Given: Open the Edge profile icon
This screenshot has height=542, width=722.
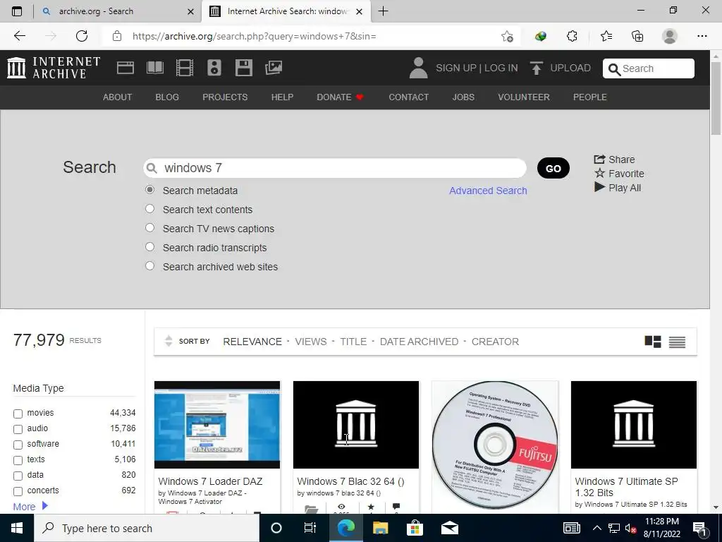Looking at the screenshot, I should [x=670, y=36].
